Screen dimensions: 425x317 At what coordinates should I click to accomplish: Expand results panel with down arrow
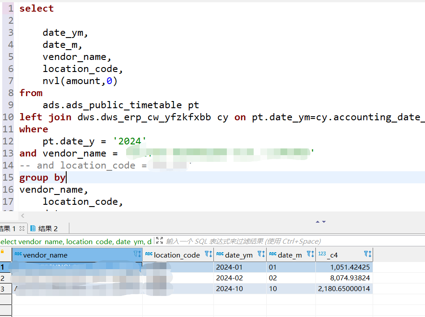[x=324, y=222]
